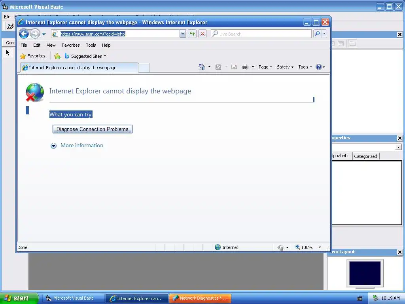The image size is (405, 304).
Task: Click the address bar URL field
Action: point(115,34)
